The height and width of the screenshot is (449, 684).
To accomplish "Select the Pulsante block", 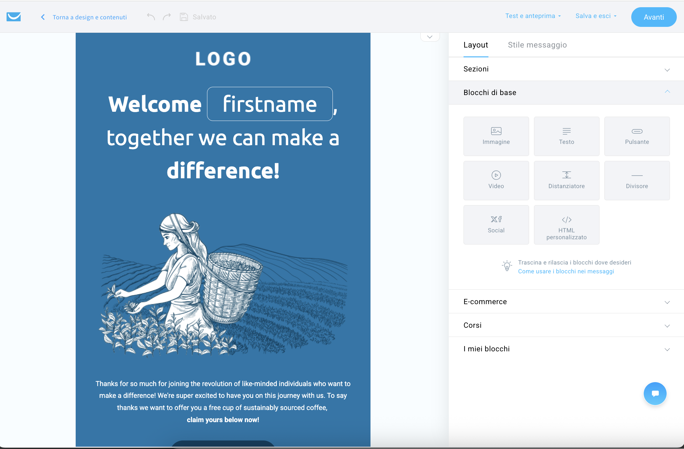I will [637, 136].
